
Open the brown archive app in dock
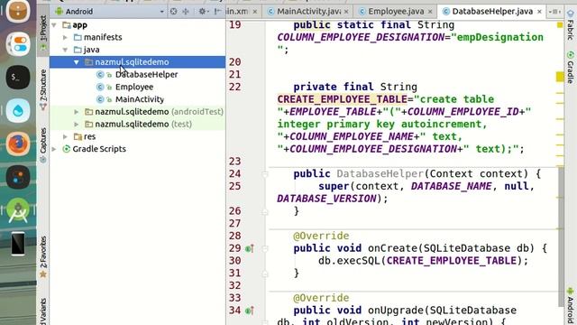tap(18, 11)
